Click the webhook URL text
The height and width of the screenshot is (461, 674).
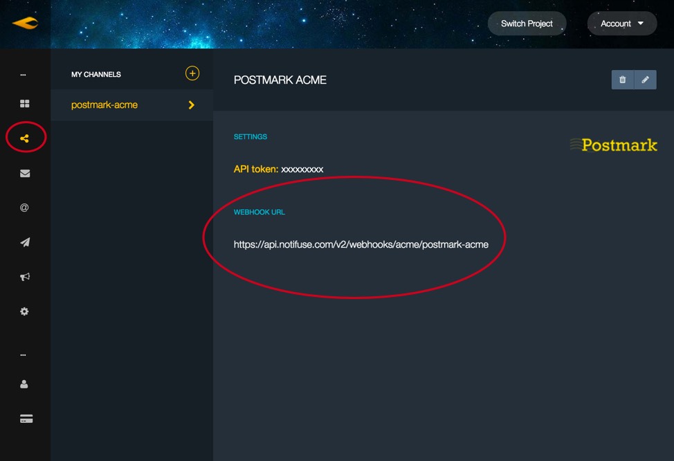[361, 245]
